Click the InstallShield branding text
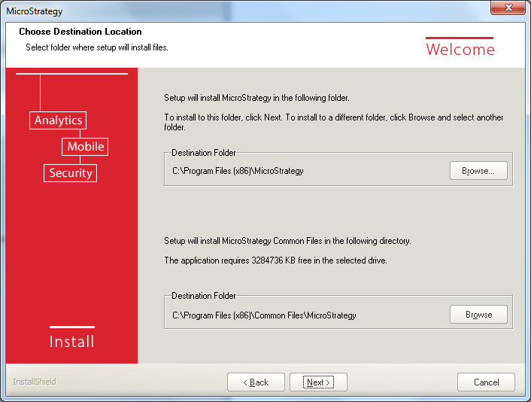Image resolution: width=531 pixels, height=402 pixels. click(35, 382)
